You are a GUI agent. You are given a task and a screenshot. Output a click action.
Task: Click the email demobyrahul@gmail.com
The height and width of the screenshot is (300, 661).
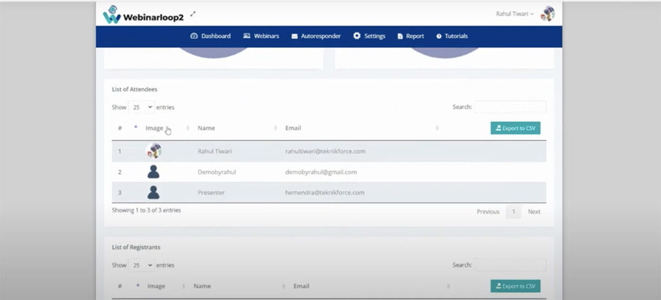[x=321, y=173]
